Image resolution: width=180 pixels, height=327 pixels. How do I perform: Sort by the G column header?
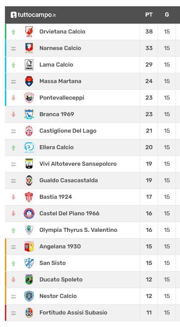[167, 15]
